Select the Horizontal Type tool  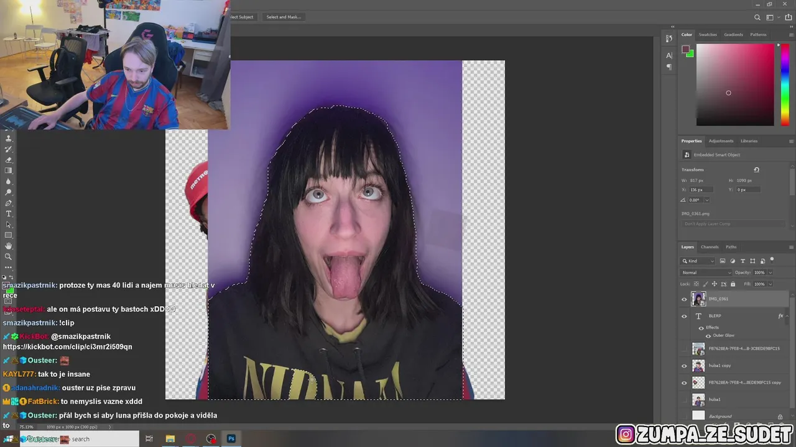(9, 214)
